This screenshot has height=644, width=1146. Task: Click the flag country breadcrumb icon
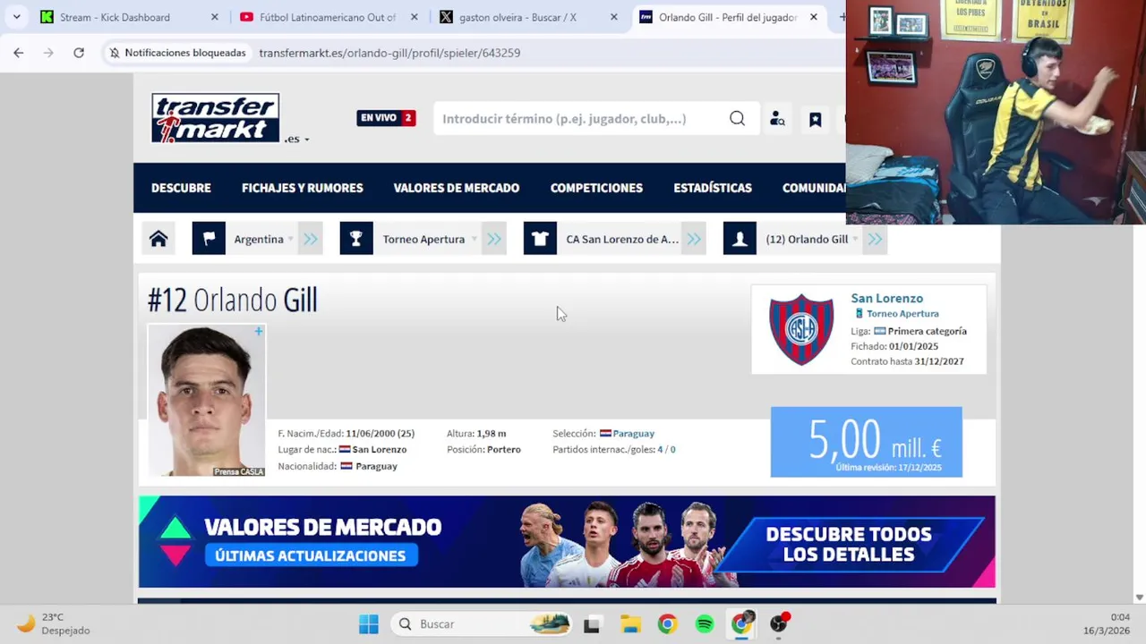pos(209,239)
